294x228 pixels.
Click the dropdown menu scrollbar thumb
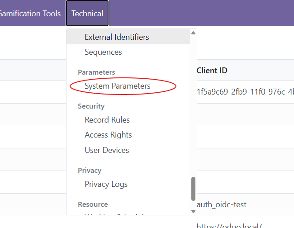tap(194, 188)
